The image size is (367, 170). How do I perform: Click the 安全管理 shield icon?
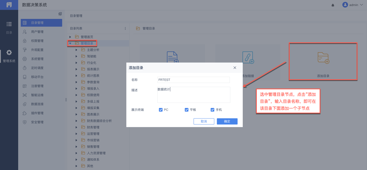[x=25, y=122]
